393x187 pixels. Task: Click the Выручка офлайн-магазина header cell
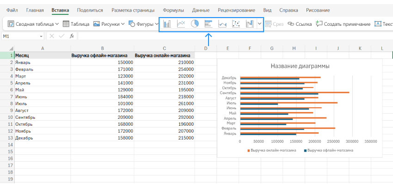click(103, 55)
